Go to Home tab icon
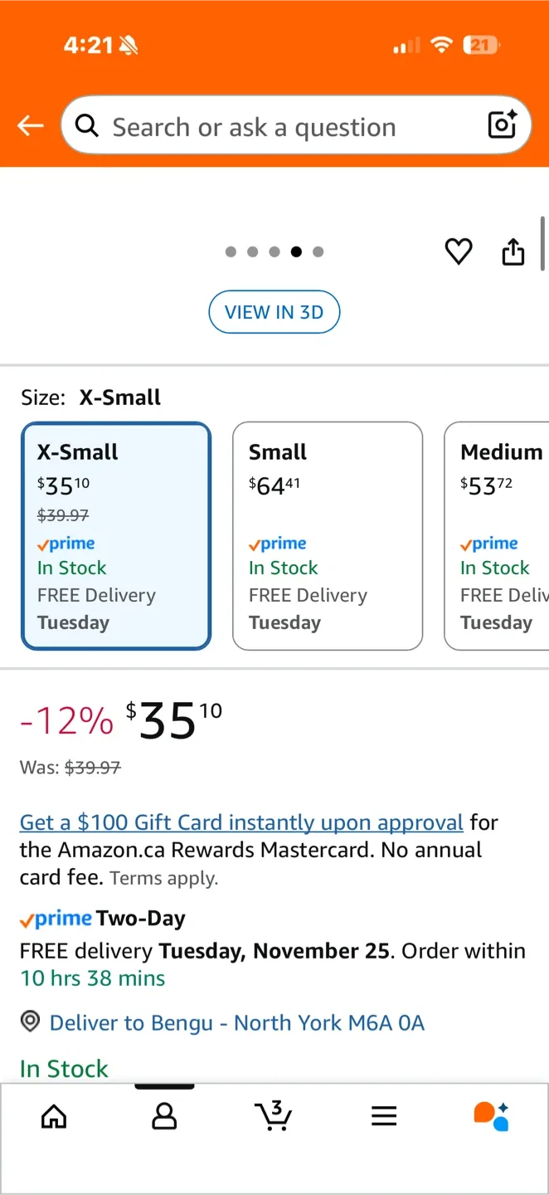 coord(54,1116)
